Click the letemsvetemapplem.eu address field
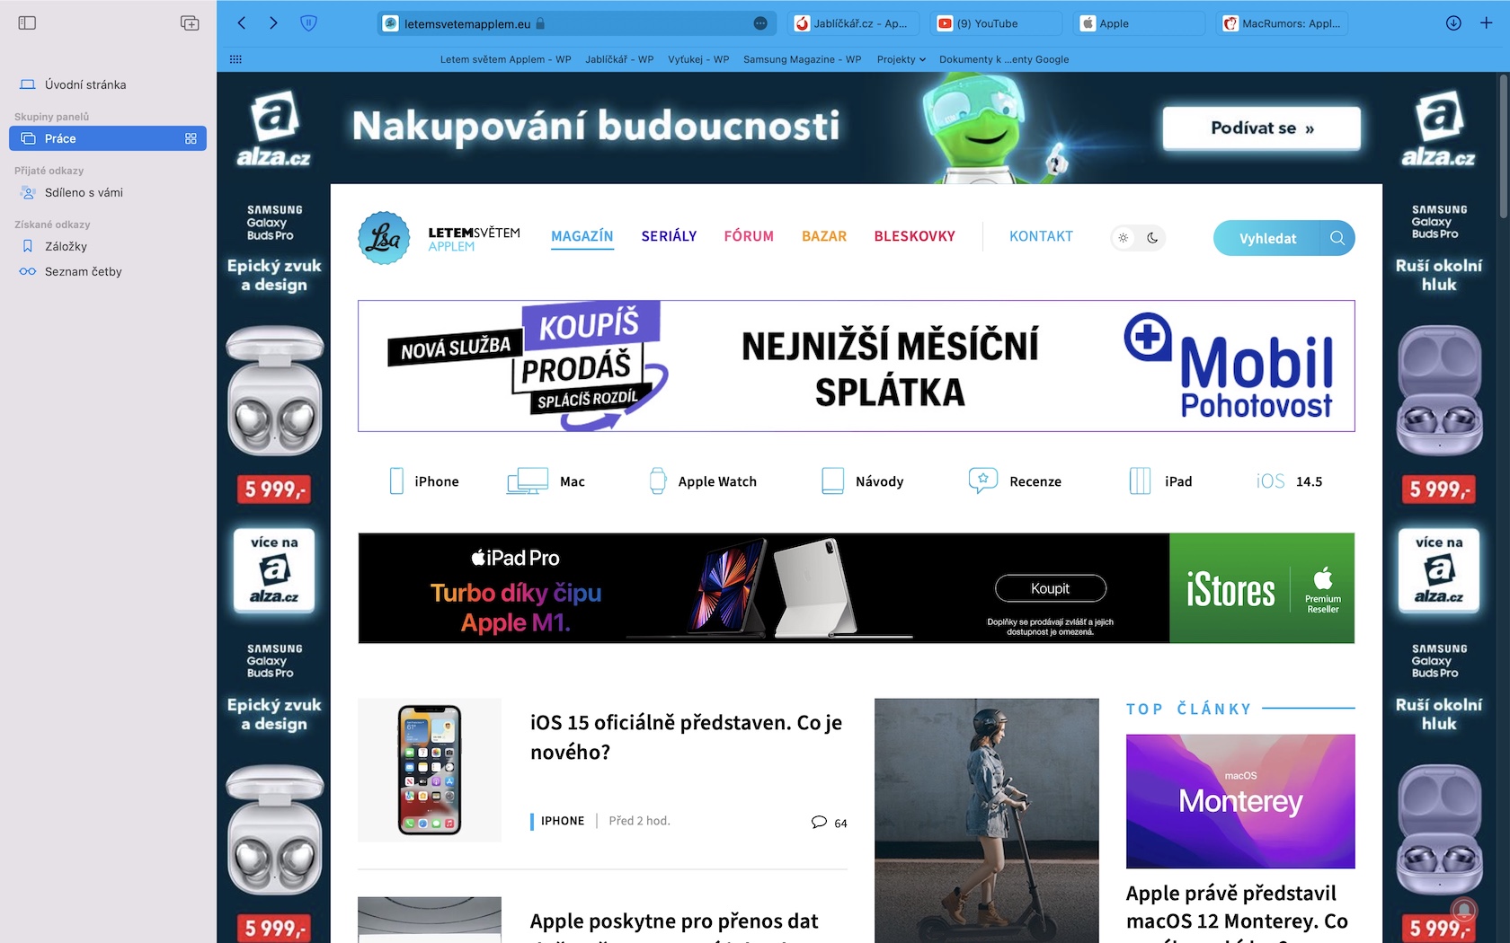The width and height of the screenshot is (1510, 943). pyautogui.click(x=577, y=23)
